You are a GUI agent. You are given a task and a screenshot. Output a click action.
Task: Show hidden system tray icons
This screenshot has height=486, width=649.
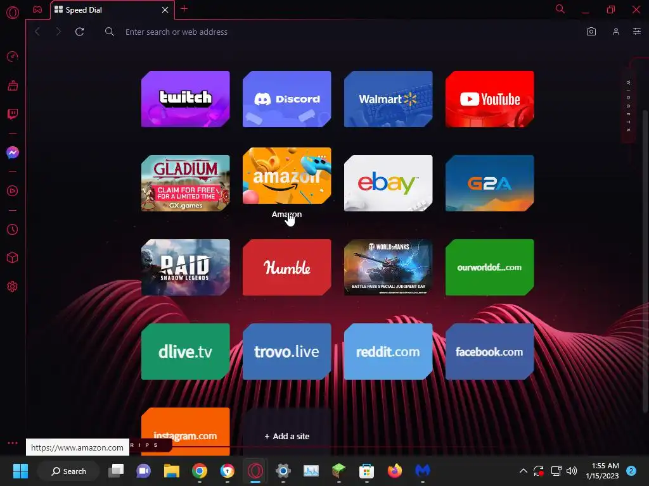click(523, 471)
